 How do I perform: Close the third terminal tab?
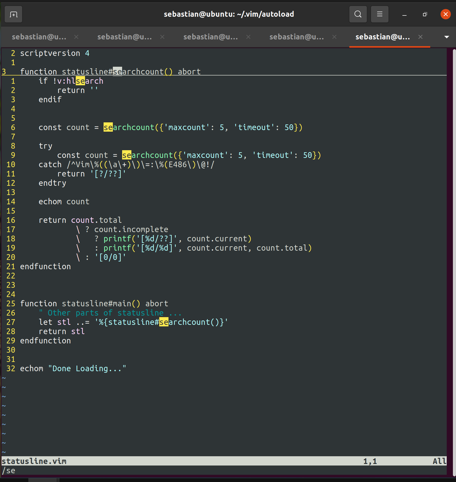click(x=248, y=37)
